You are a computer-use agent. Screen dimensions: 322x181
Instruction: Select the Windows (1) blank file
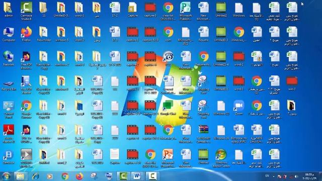coord(221,108)
